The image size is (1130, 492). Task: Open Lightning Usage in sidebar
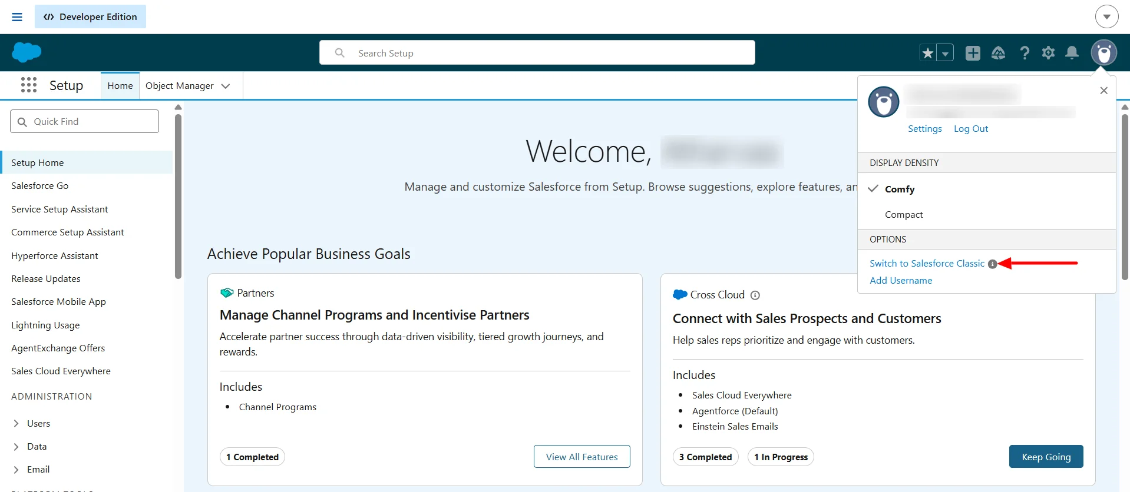coord(45,325)
